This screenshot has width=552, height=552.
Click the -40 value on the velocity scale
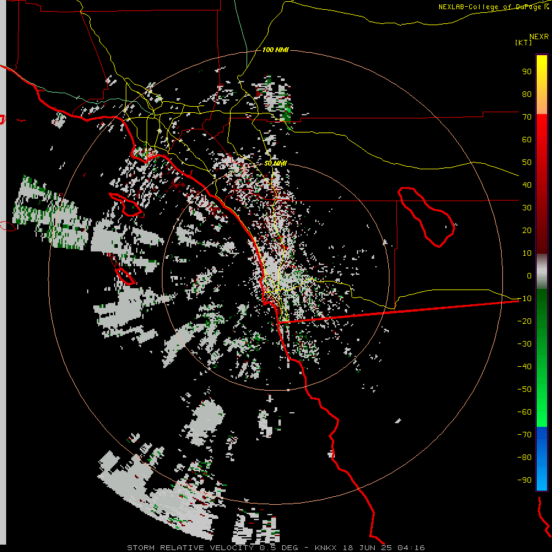[x=524, y=367]
